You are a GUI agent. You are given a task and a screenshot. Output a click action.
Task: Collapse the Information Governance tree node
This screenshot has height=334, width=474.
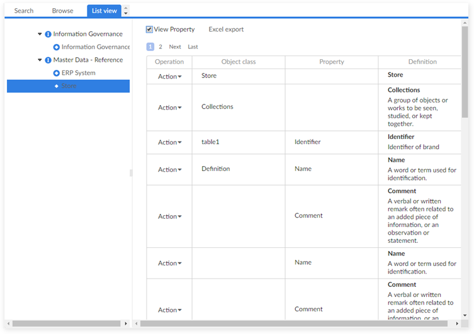40,34
